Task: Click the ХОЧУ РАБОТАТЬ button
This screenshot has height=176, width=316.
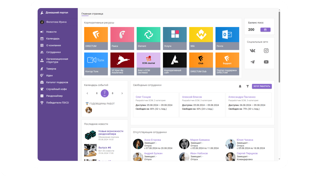Action: [x=262, y=86]
